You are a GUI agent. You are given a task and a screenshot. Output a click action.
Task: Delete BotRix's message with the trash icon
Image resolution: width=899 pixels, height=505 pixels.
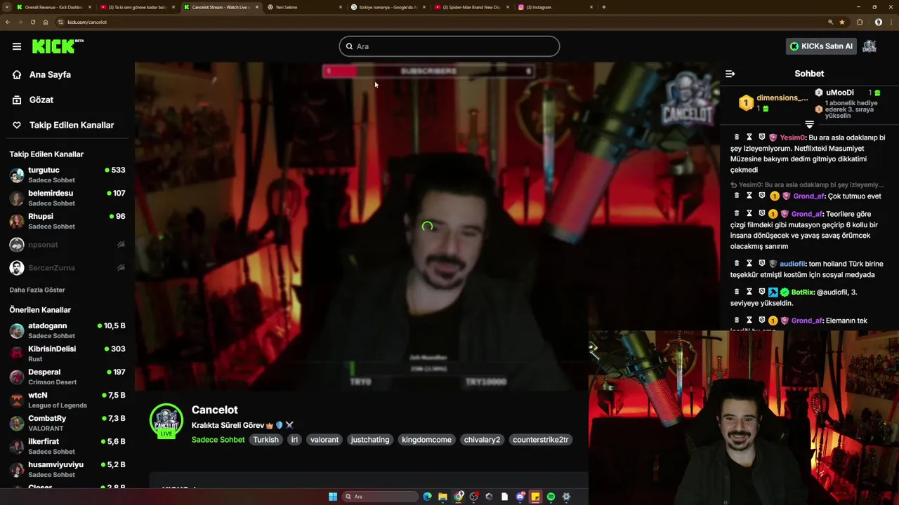pos(737,292)
